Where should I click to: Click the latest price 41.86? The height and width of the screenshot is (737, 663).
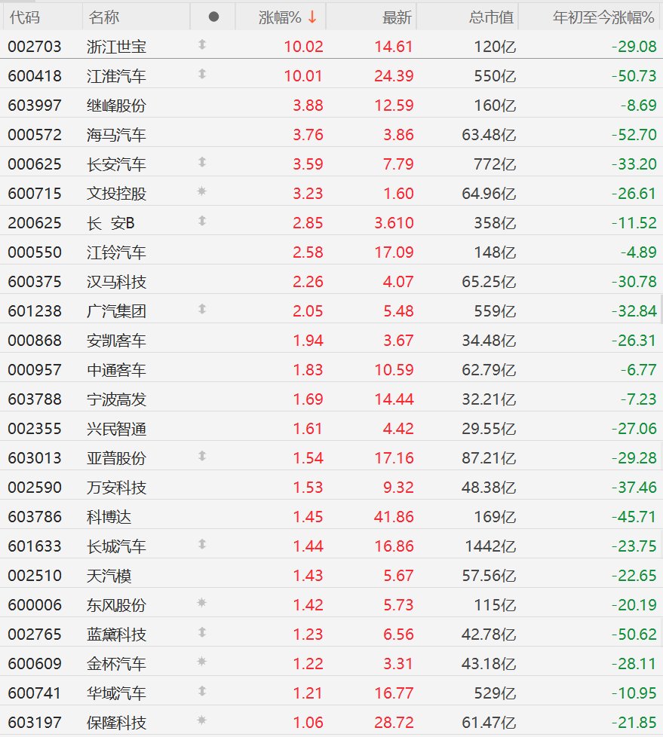click(x=394, y=516)
